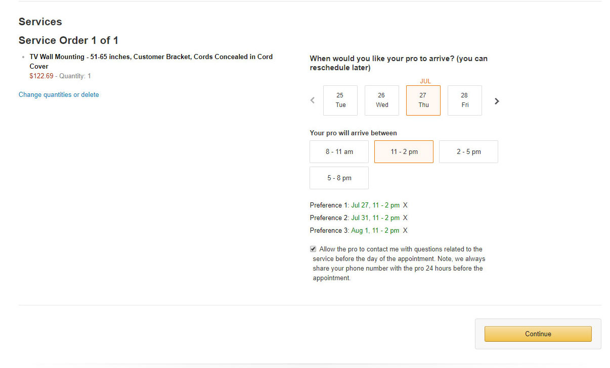
Task: Click the left chevron to view earlier dates
Action: coord(312,100)
